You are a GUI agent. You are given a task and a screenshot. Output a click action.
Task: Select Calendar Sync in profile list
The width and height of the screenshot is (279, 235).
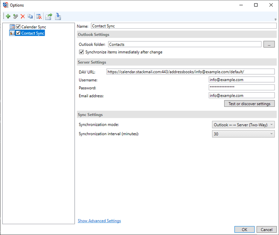click(x=33, y=27)
